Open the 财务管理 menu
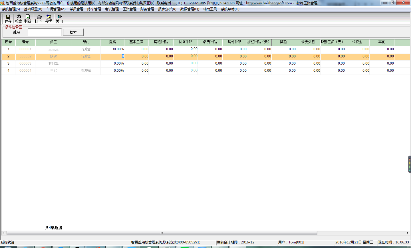Viewport: 411px width, 248px height. 147,9
